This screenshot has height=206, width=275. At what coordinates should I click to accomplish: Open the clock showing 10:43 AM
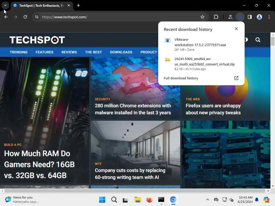[245, 200]
